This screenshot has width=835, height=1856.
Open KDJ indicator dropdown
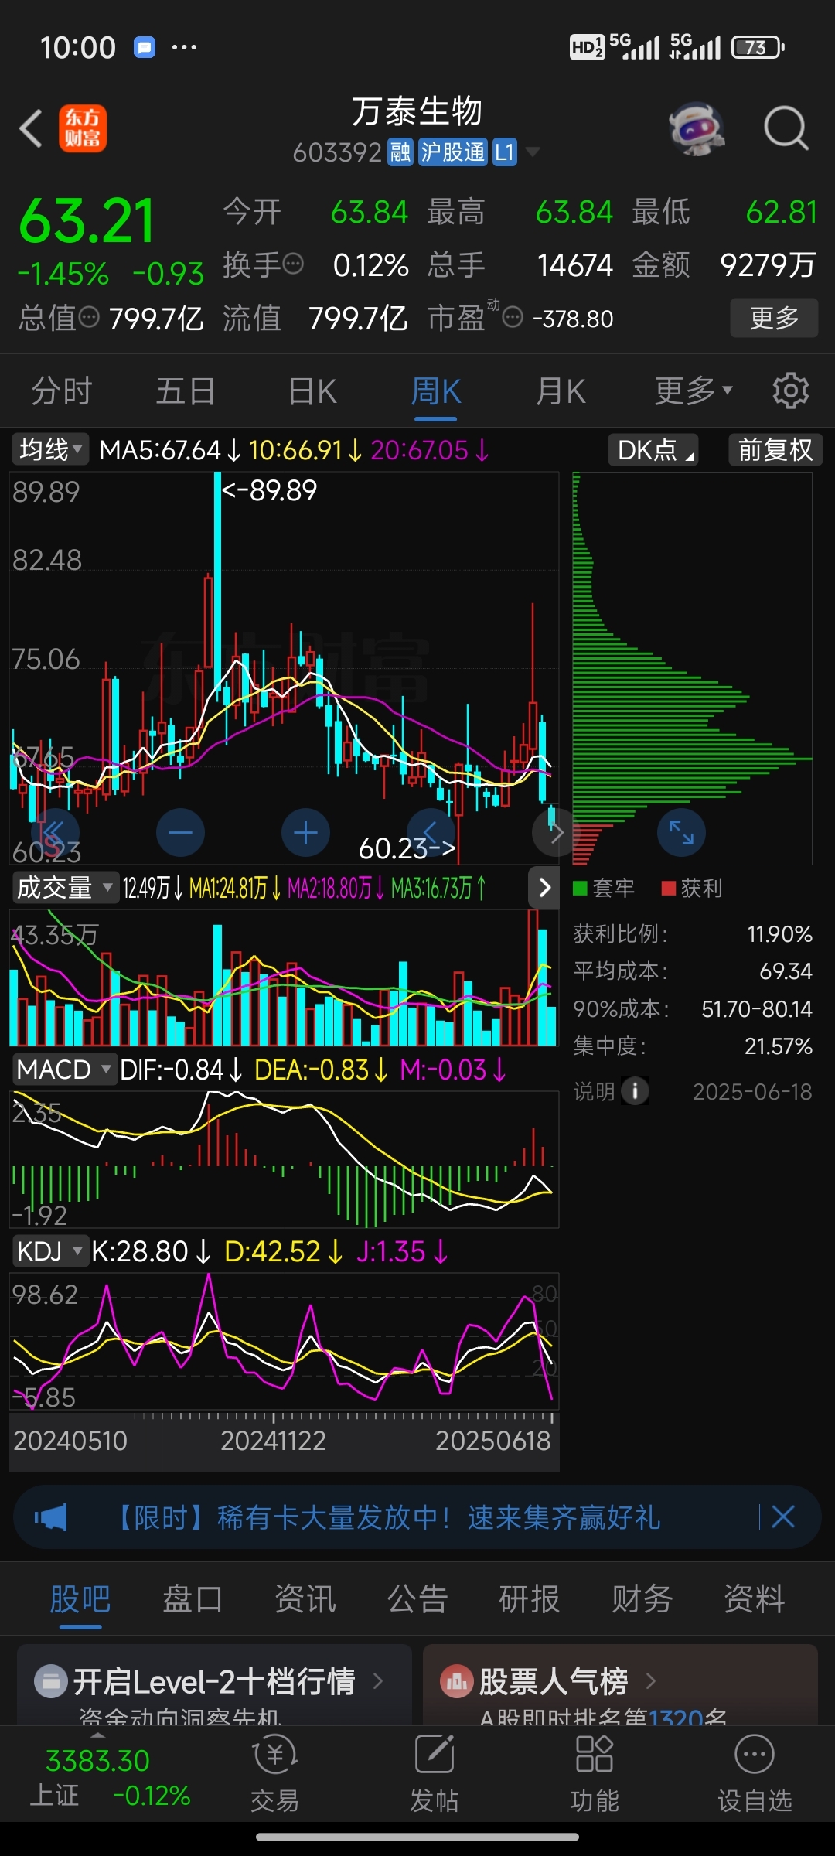click(x=50, y=1250)
